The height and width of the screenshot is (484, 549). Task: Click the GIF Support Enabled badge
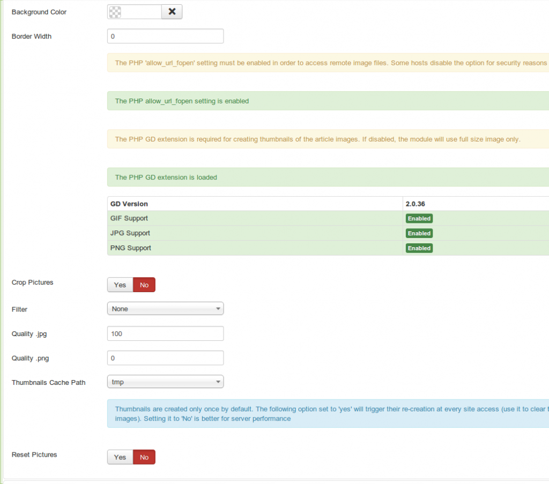tap(419, 219)
